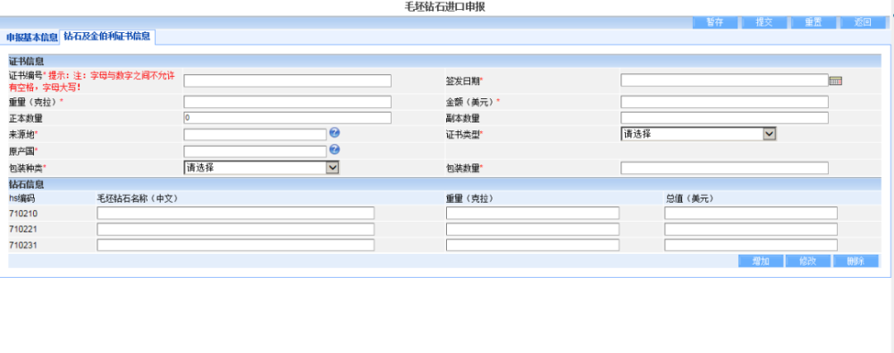Viewport: 894px width, 353px height.
Task: Open the 证书类型 dropdown
Action: click(x=698, y=134)
